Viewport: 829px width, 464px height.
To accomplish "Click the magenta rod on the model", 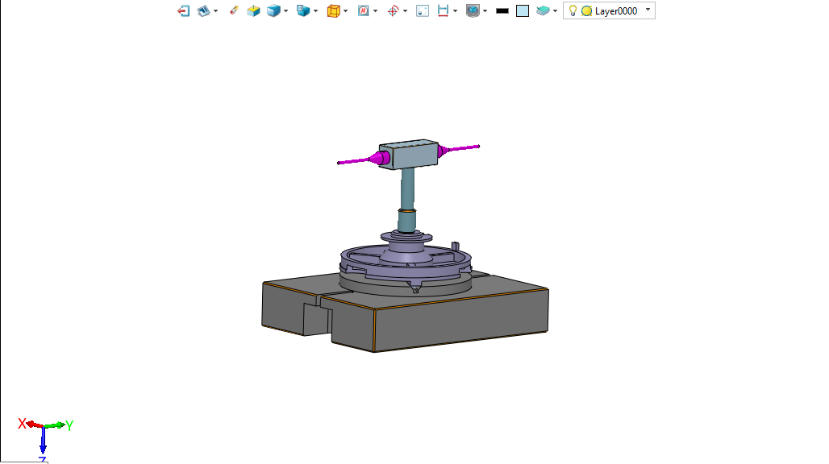I will (355, 162).
